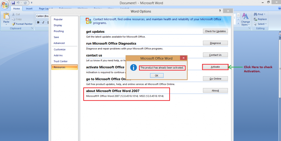The image size is (281, 141).
Task: Open Word Help question mark icon
Action: point(279,8)
